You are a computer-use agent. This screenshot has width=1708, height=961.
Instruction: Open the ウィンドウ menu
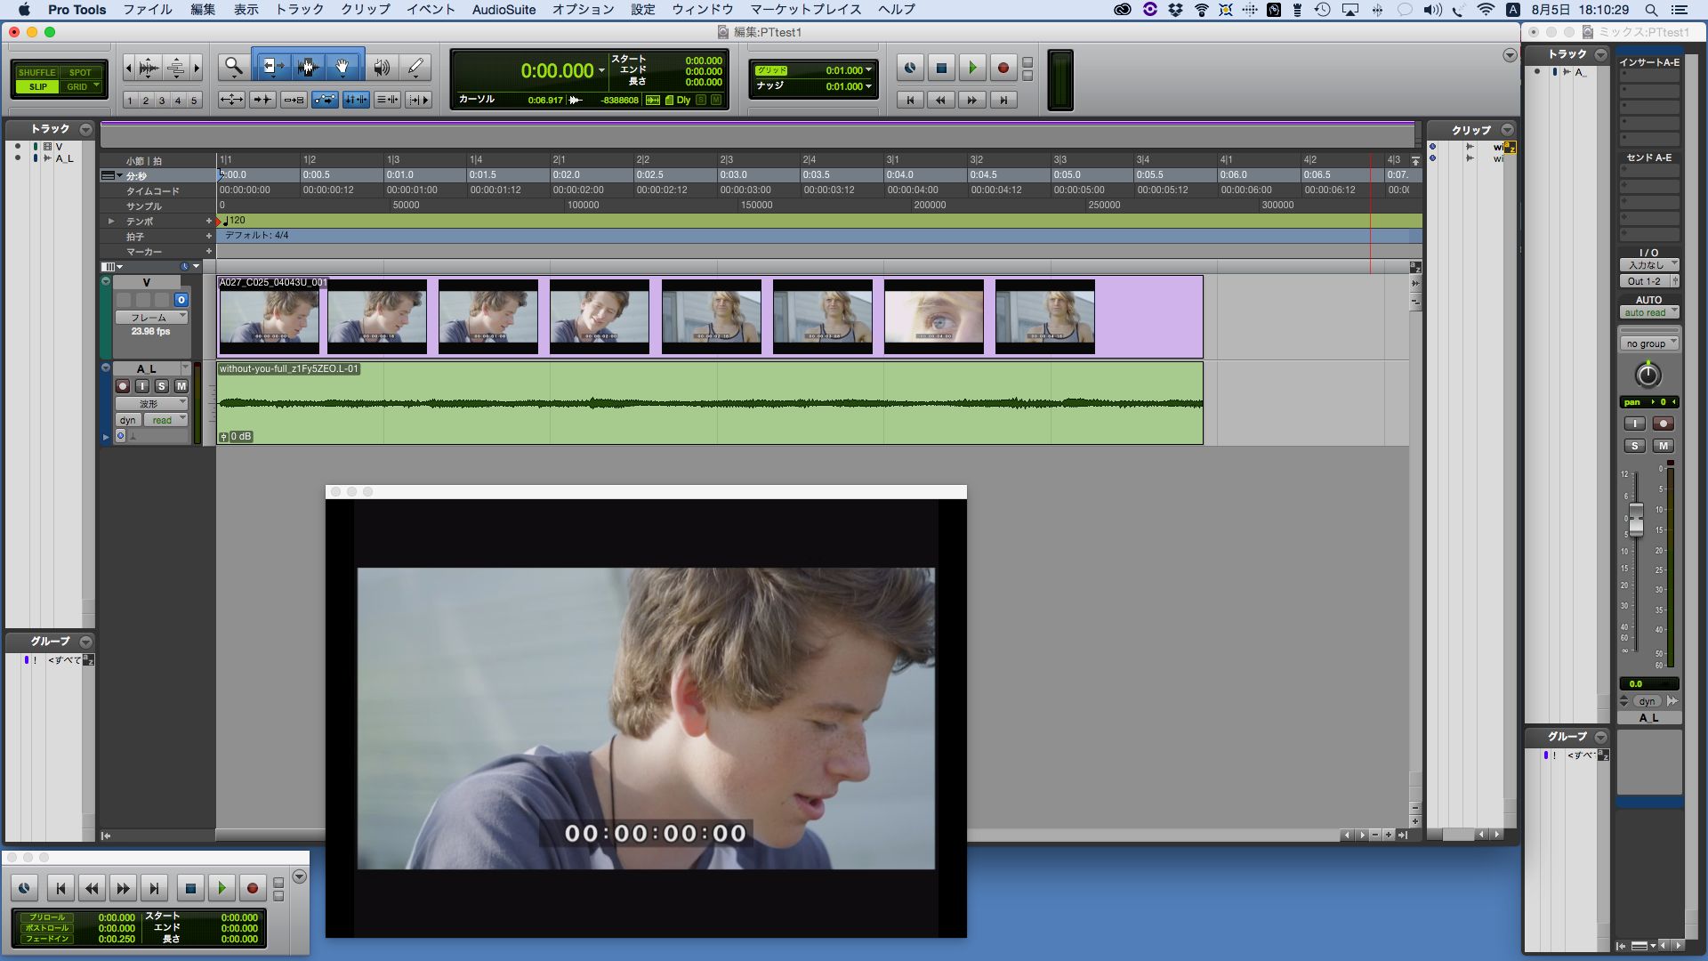[x=703, y=10]
